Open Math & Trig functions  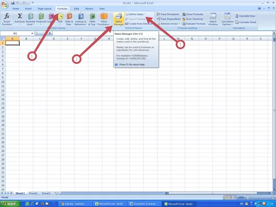92,19
